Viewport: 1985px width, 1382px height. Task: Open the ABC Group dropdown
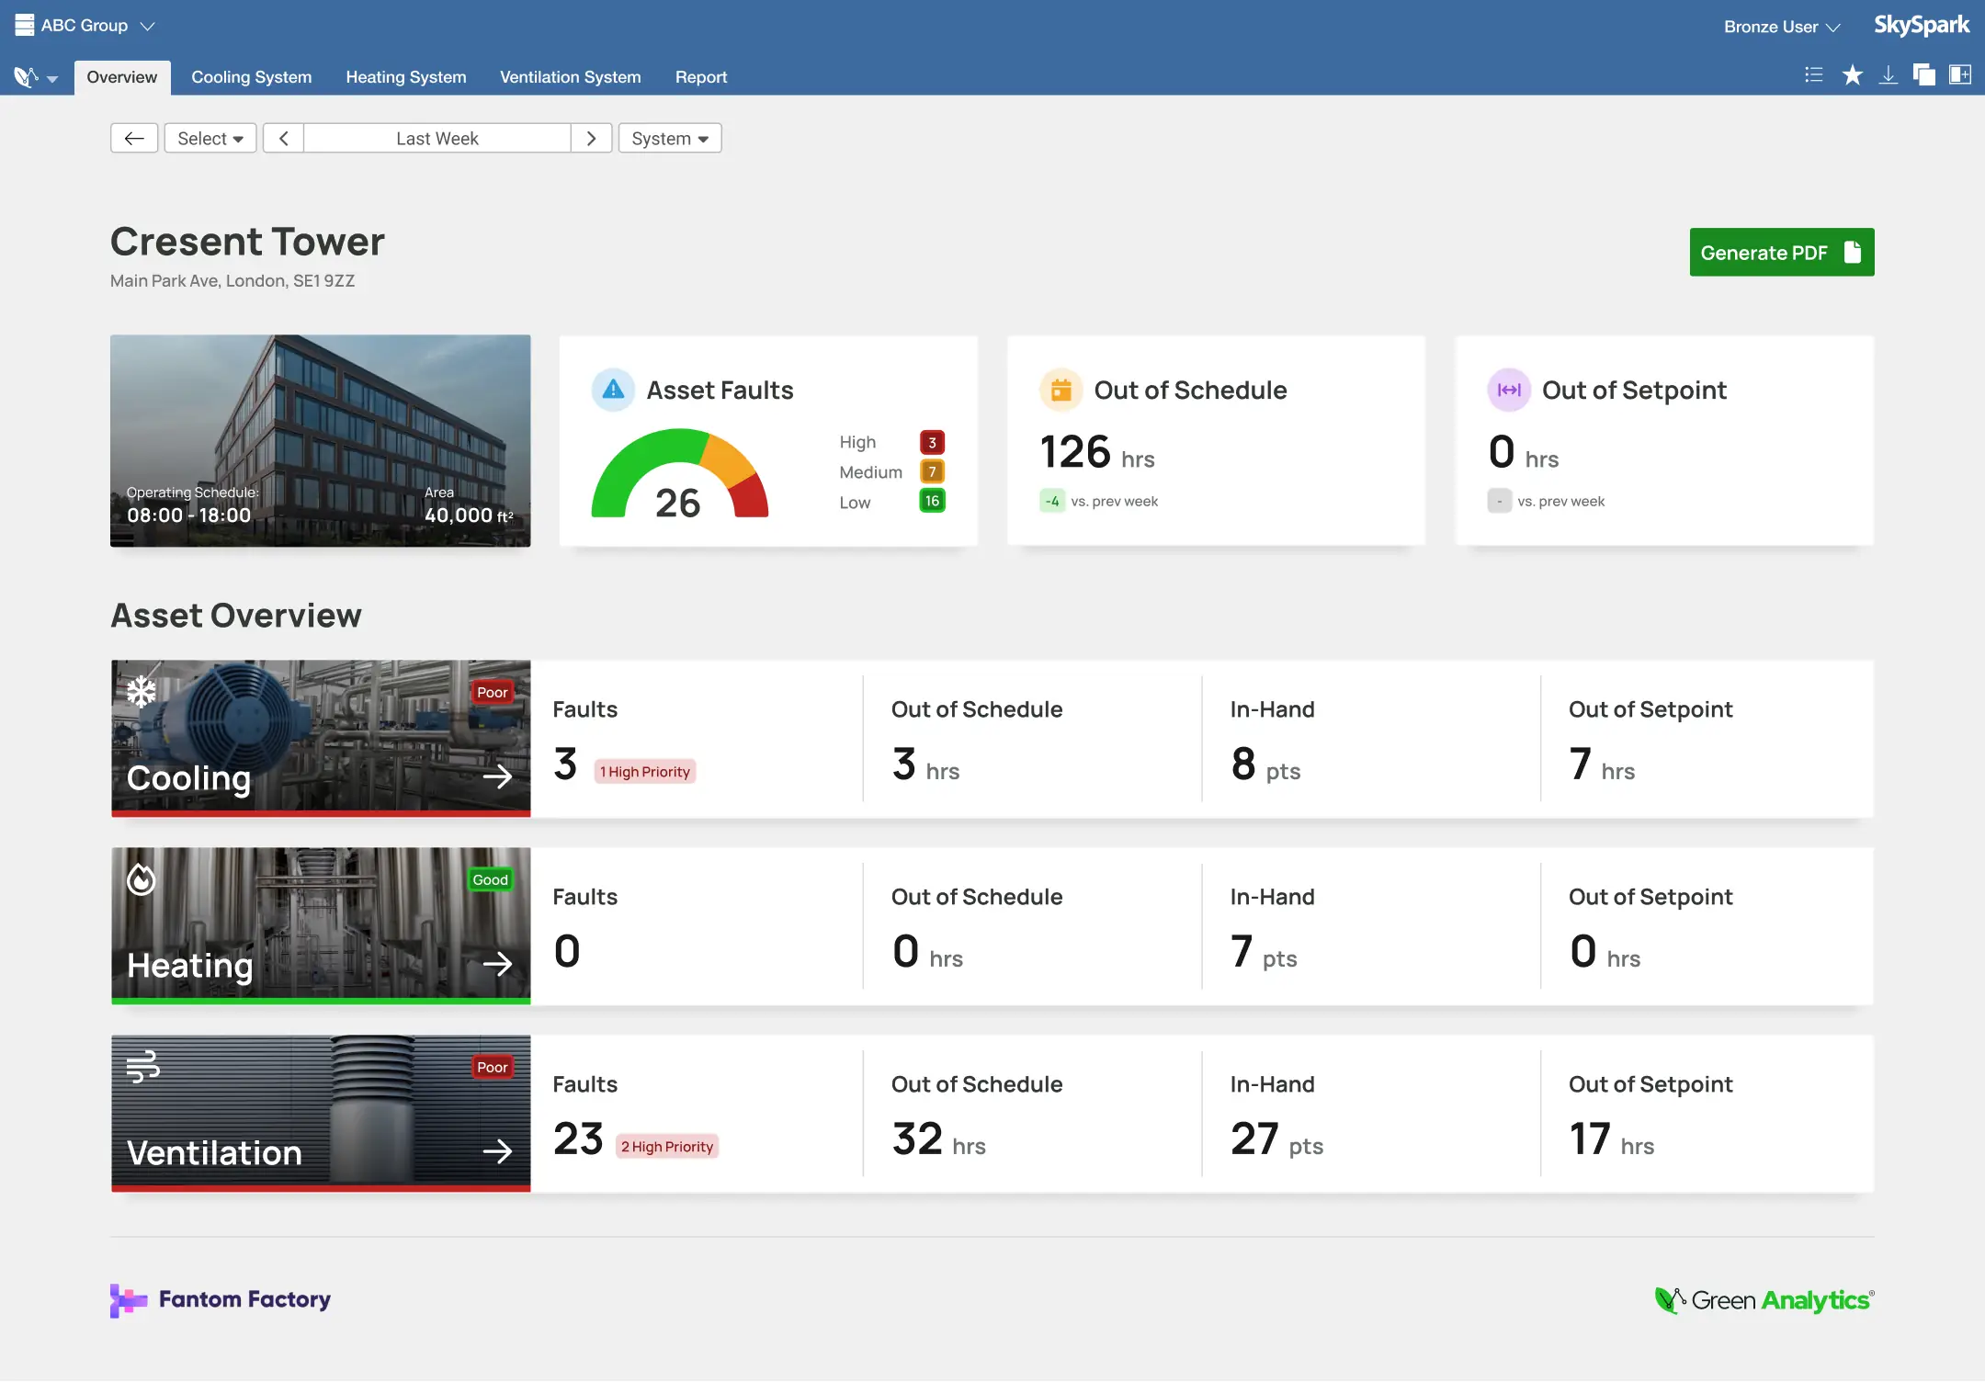[x=85, y=25]
